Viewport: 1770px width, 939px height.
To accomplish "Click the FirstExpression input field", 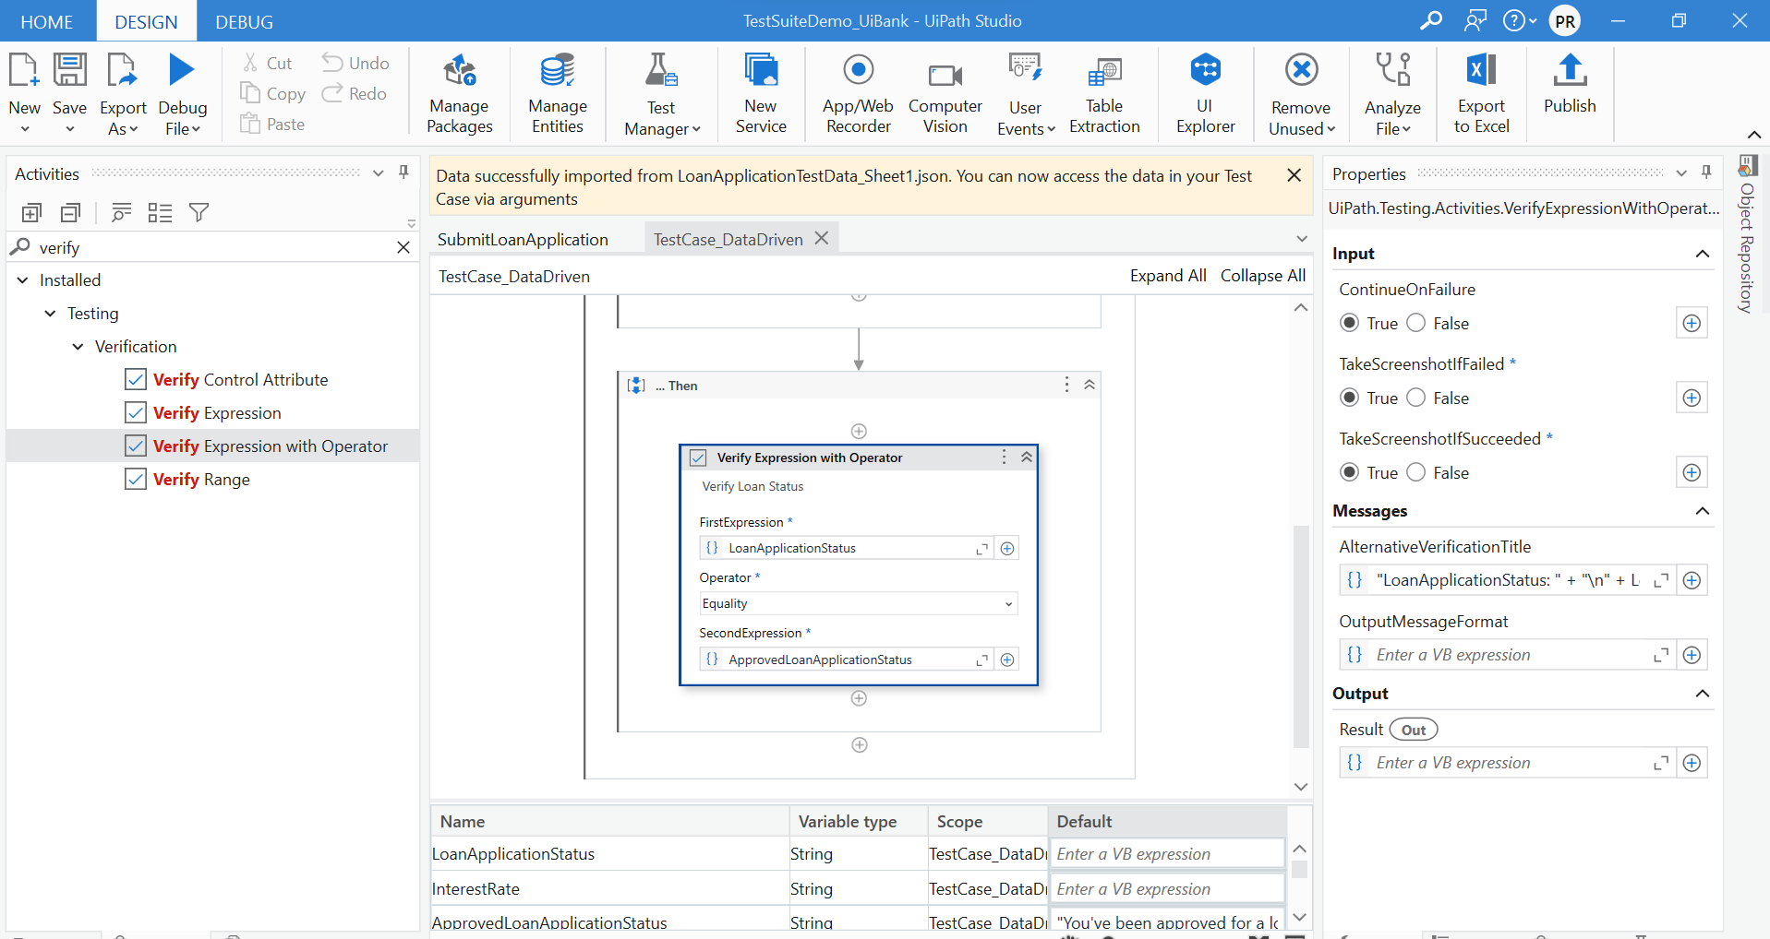I will point(847,548).
